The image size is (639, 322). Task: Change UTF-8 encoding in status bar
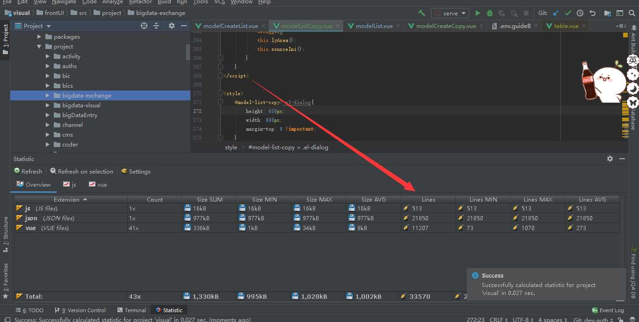(x=523, y=320)
